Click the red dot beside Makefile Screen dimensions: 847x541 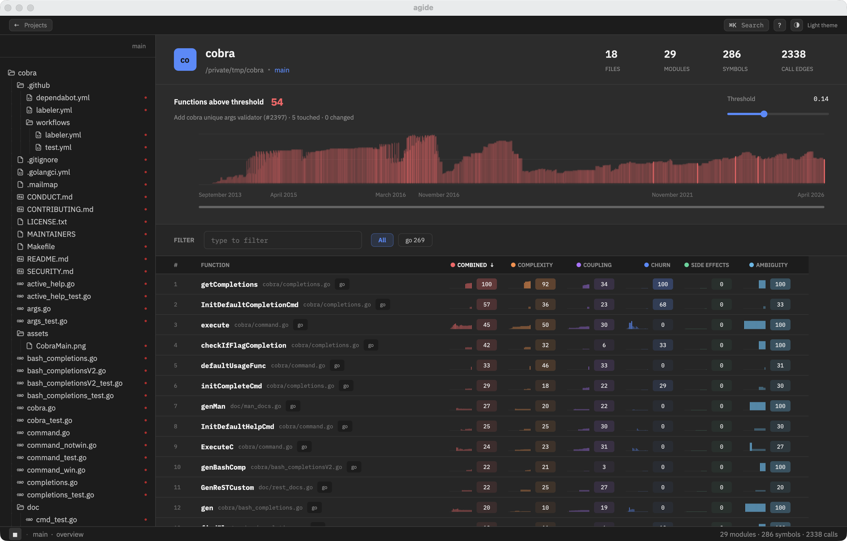(146, 247)
